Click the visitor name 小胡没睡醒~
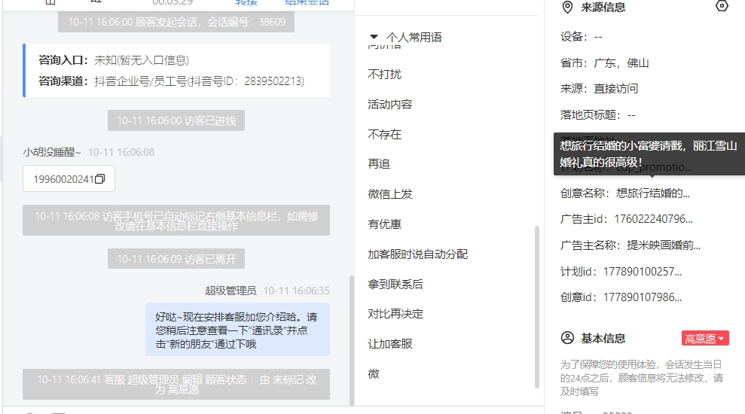Viewport: 745px width, 414px height. tap(52, 152)
